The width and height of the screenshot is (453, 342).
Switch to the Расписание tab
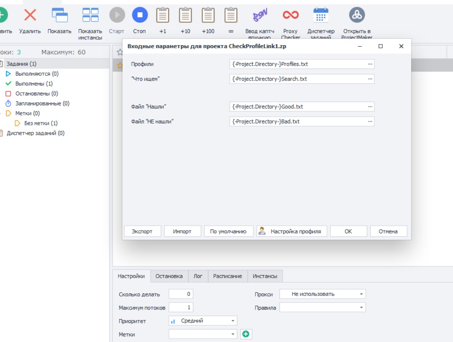[228, 276]
